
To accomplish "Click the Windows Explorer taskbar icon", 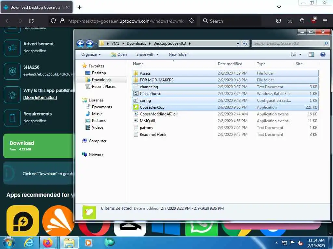I will 69,243.
